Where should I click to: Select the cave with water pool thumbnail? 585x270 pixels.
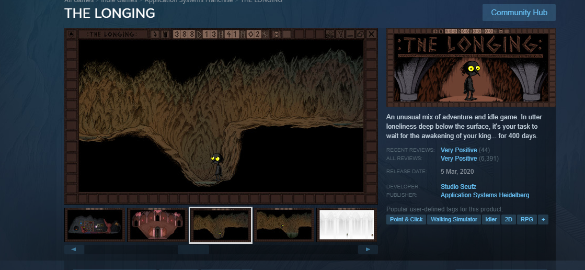pyautogui.click(x=284, y=225)
